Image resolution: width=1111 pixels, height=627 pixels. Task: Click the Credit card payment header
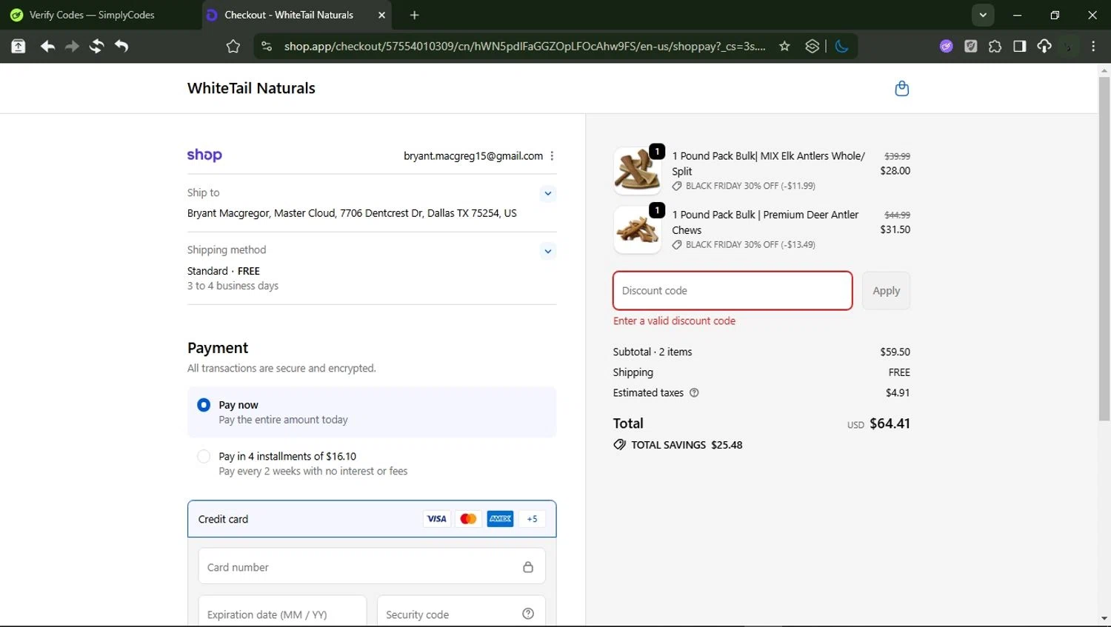(x=372, y=519)
